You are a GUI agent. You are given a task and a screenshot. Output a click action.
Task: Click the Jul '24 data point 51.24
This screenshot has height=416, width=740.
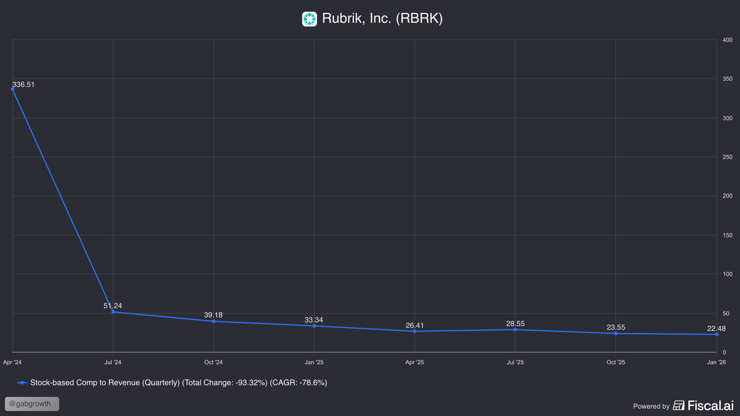[x=113, y=312]
